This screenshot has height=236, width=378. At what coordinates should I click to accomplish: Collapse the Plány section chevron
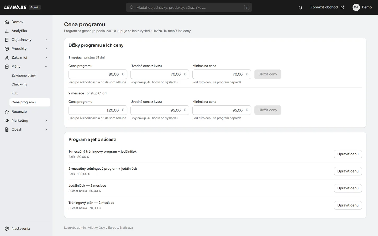pos(46,67)
